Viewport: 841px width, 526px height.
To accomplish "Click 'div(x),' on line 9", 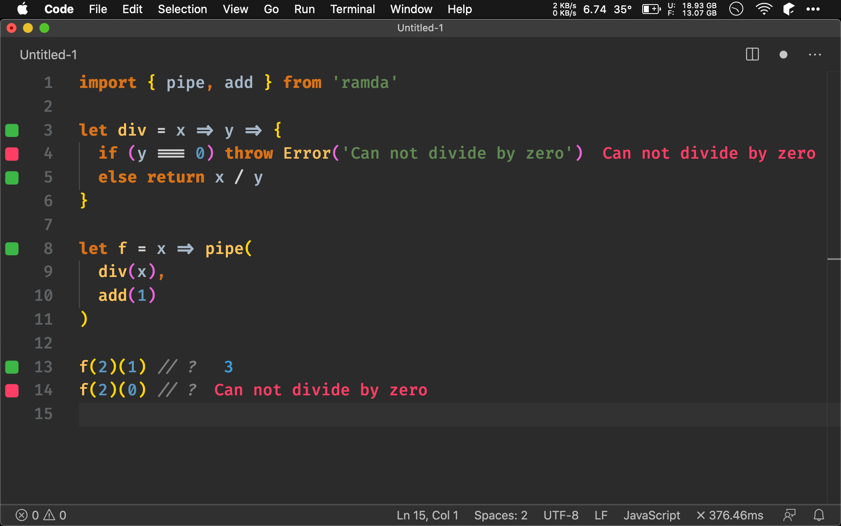I will (x=131, y=272).
